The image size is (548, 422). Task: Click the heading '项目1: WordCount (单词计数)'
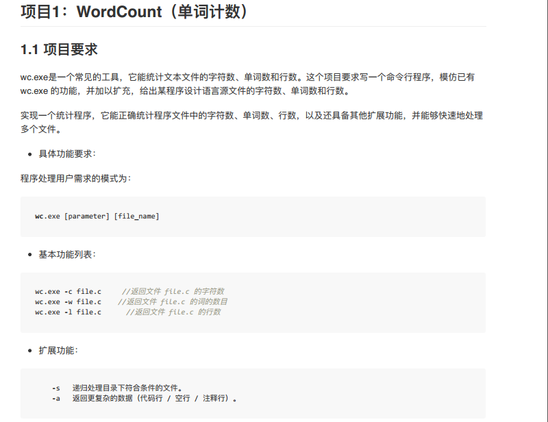pyautogui.click(x=135, y=12)
